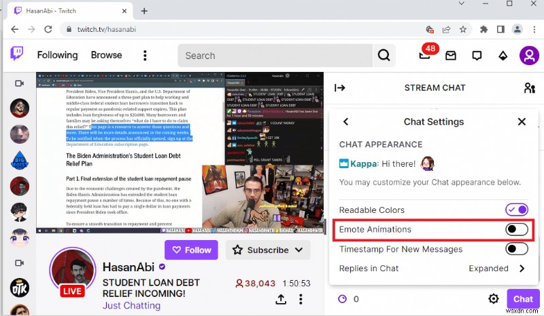Open the lower sidebar camera icon
Screen dimensions: 544x316
click(x=20, y=263)
